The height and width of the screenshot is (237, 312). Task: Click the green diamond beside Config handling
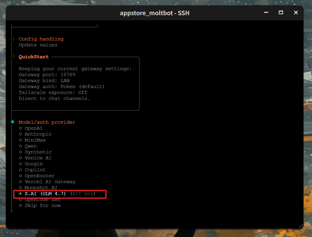pos(12,39)
